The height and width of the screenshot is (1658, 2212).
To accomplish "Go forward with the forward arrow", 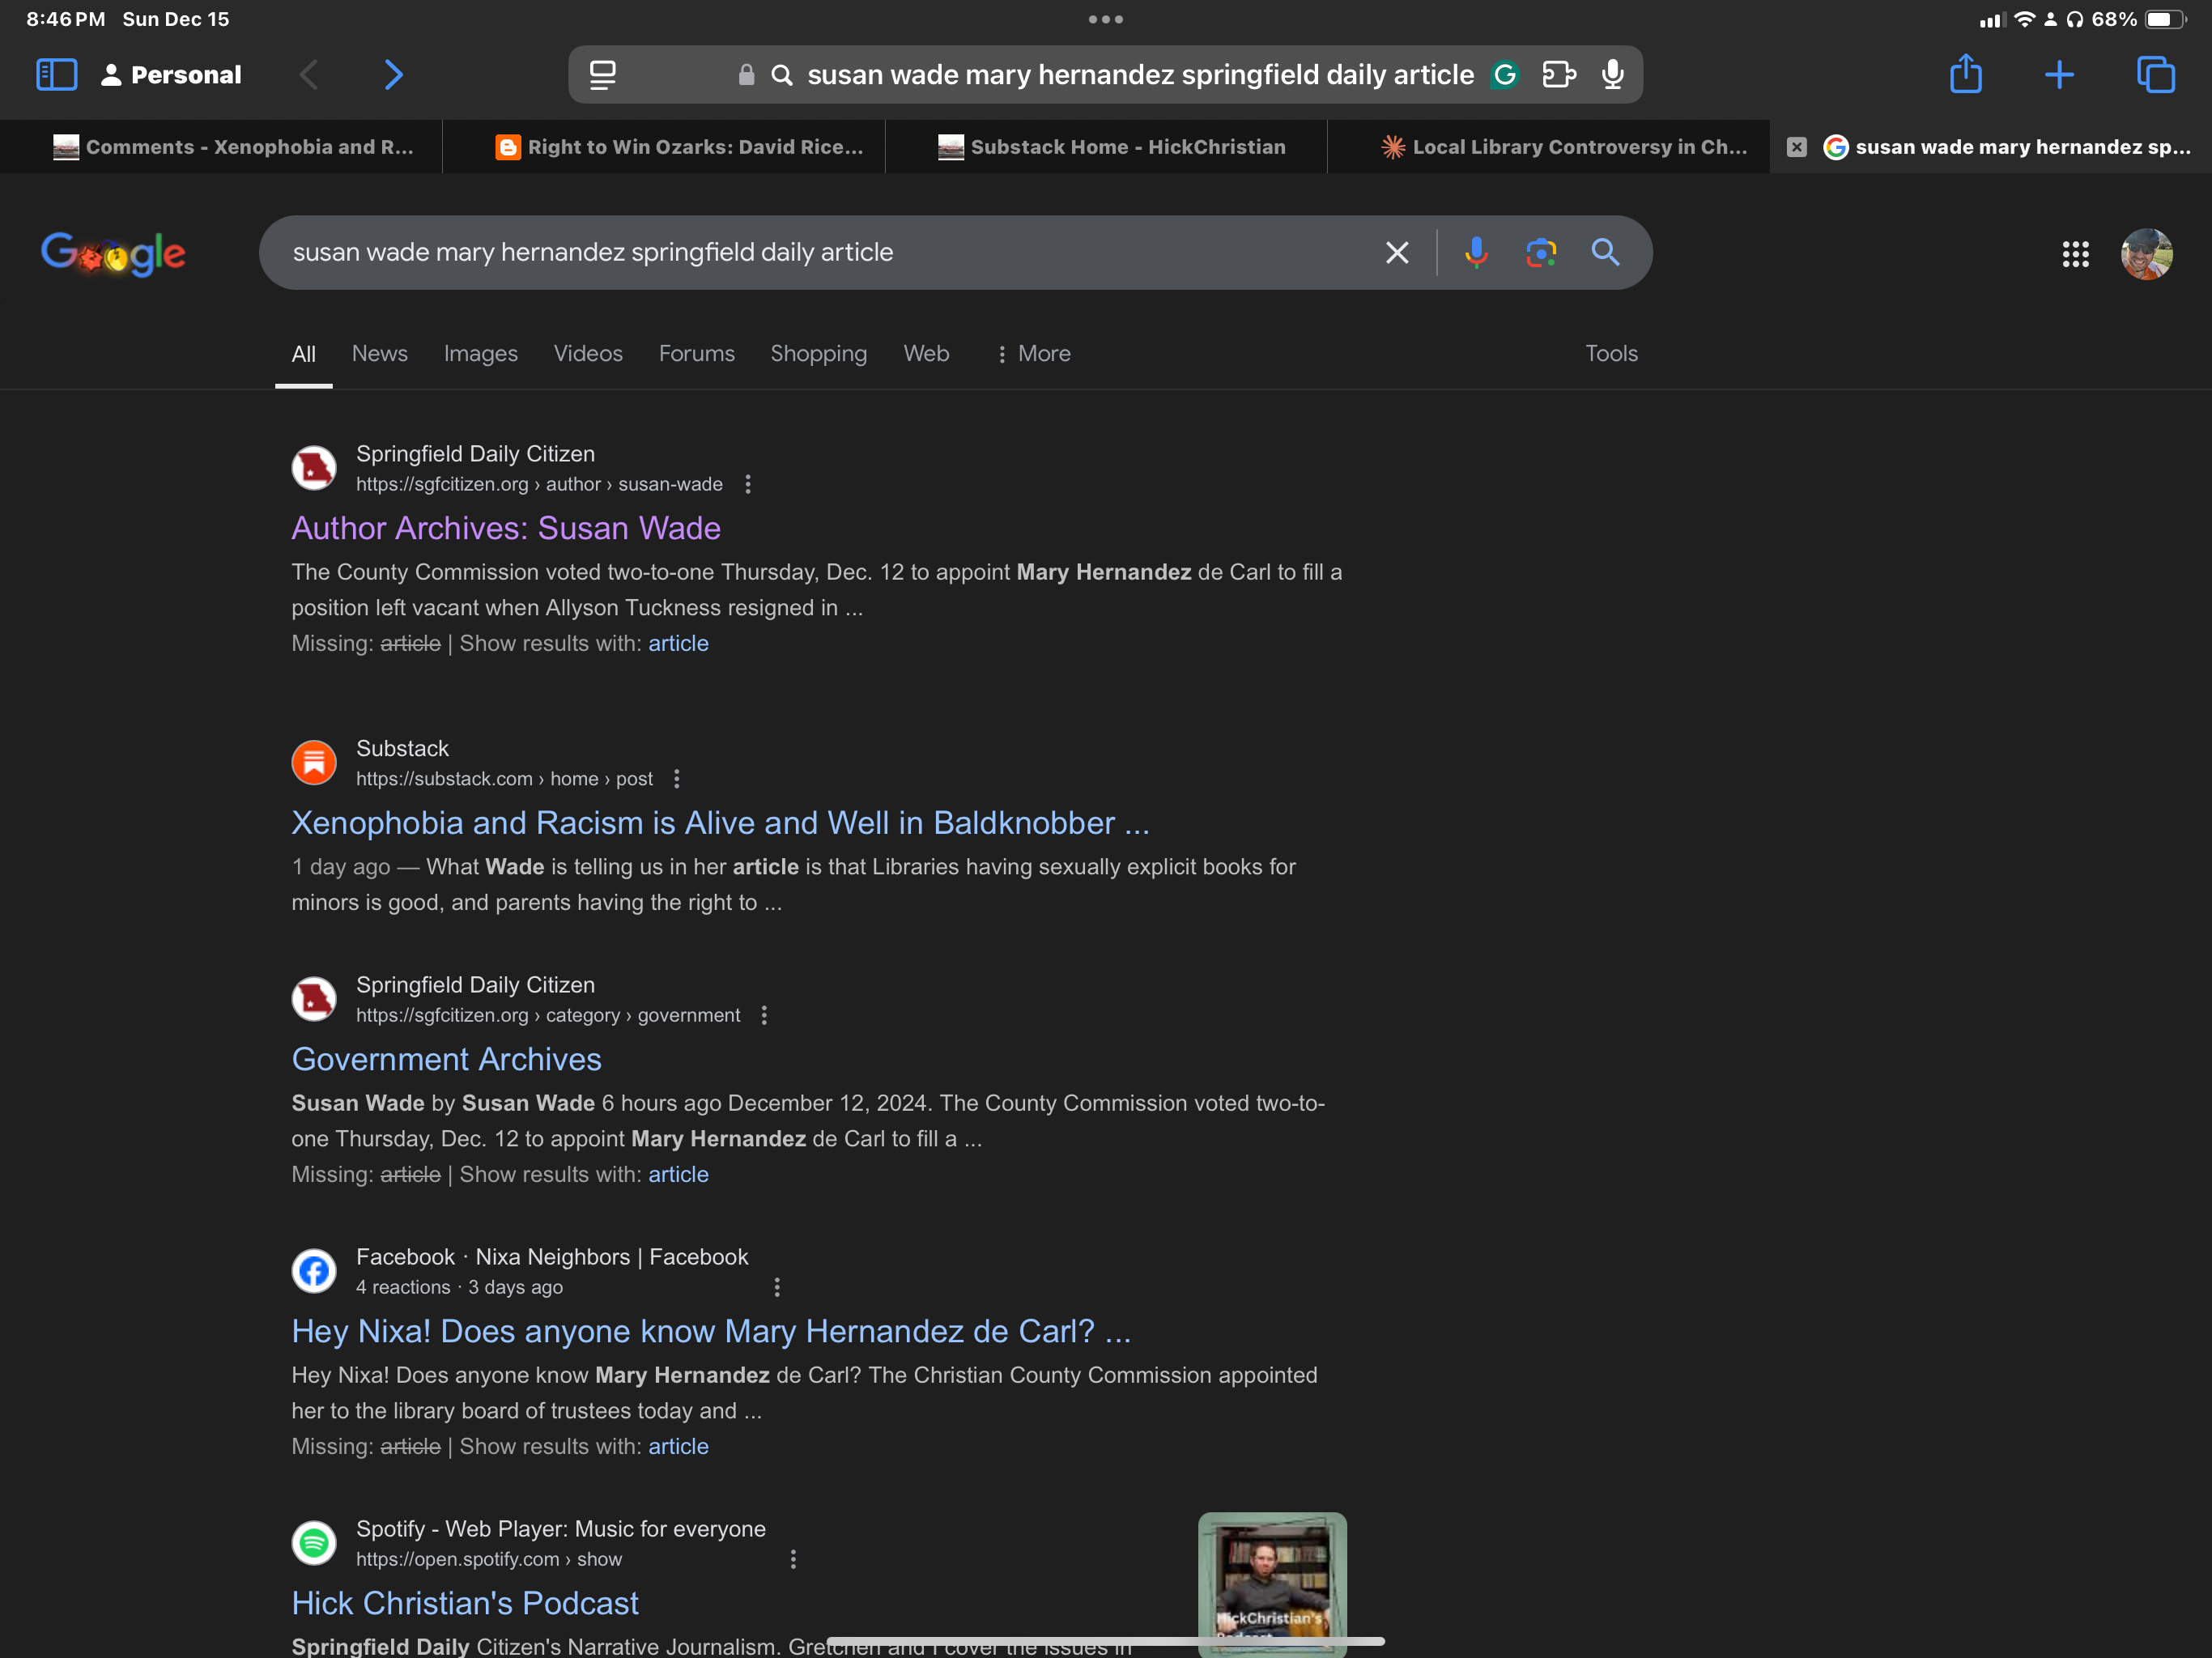I will pyautogui.click(x=394, y=75).
